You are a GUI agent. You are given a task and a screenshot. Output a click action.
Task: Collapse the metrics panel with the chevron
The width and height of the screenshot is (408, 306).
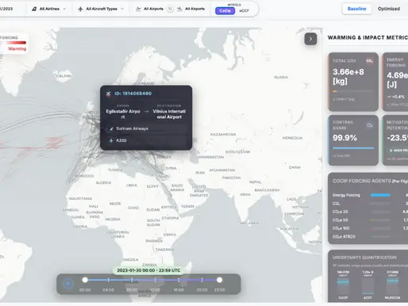pos(310,39)
